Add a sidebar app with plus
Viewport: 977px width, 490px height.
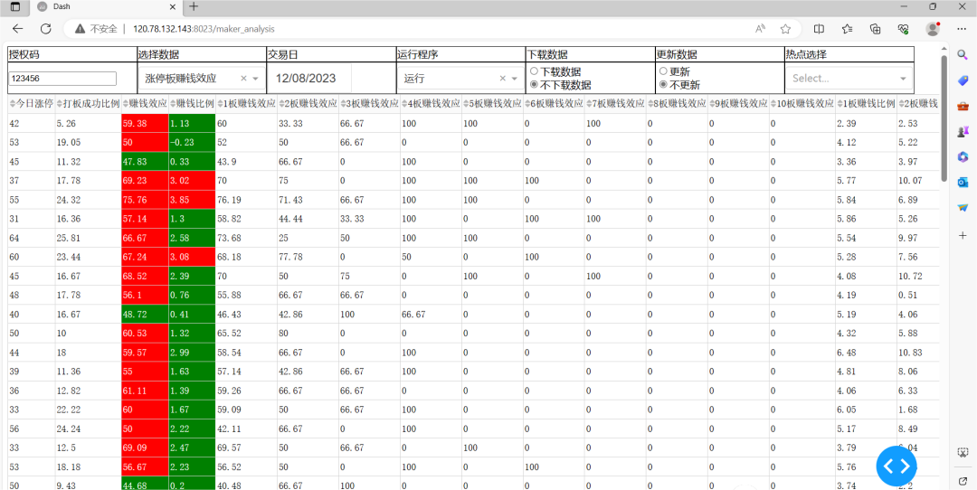963,235
